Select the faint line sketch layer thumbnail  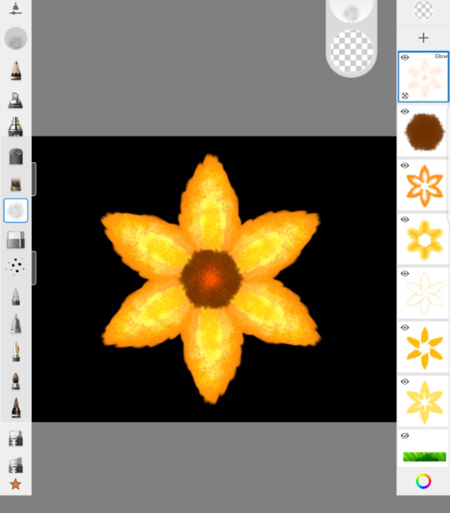pyautogui.click(x=425, y=294)
